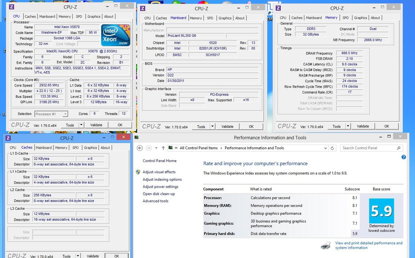
Task: Click the Control Panel icon in the address bar
Action: pyautogui.click(x=170, y=148)
